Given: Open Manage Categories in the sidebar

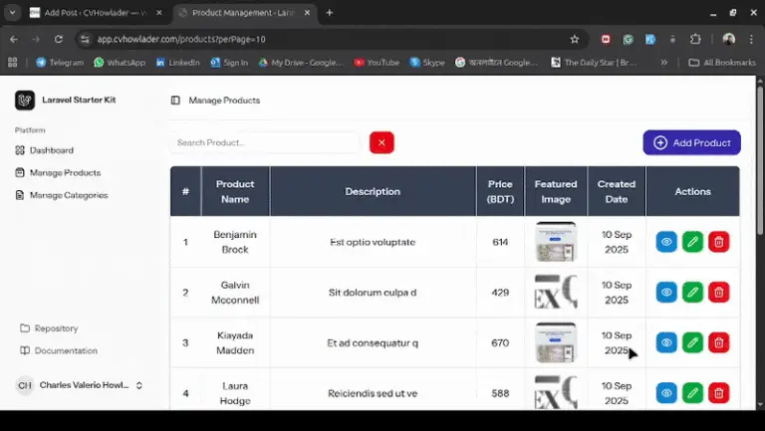Looking at the screenshot, I should click(x=68, y=195).
